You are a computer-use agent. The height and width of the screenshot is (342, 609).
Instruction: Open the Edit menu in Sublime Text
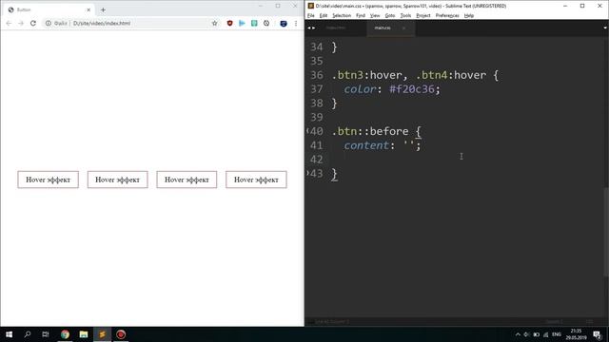[324, 15]
